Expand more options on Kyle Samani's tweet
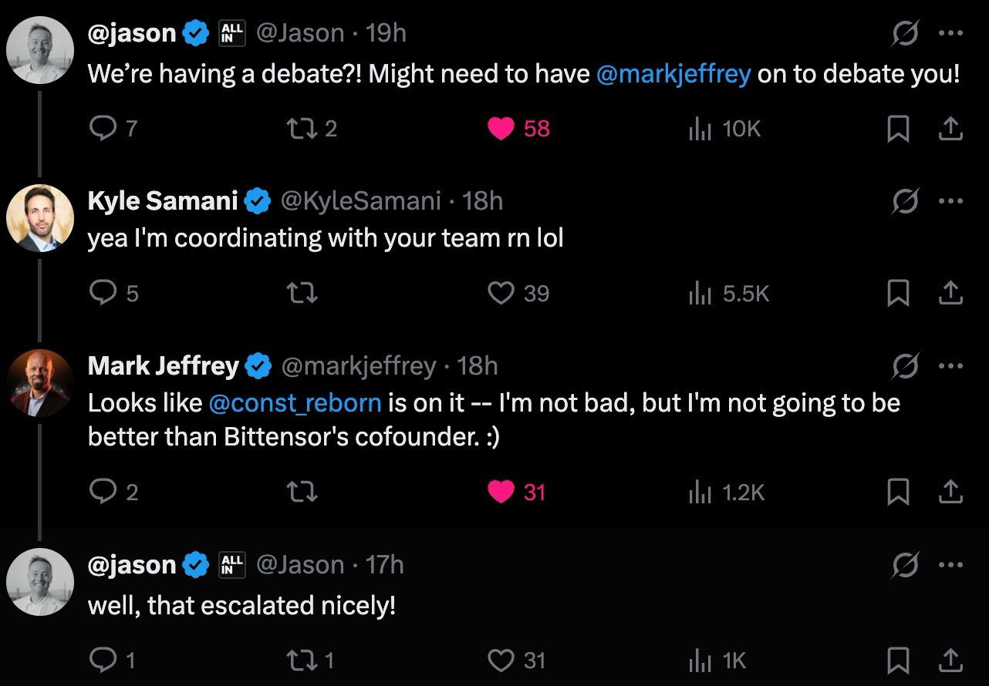Screen dimensions: 989x686 point(950,201)
